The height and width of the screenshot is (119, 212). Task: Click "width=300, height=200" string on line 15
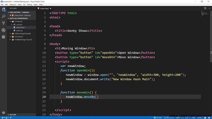click(161, 75)
